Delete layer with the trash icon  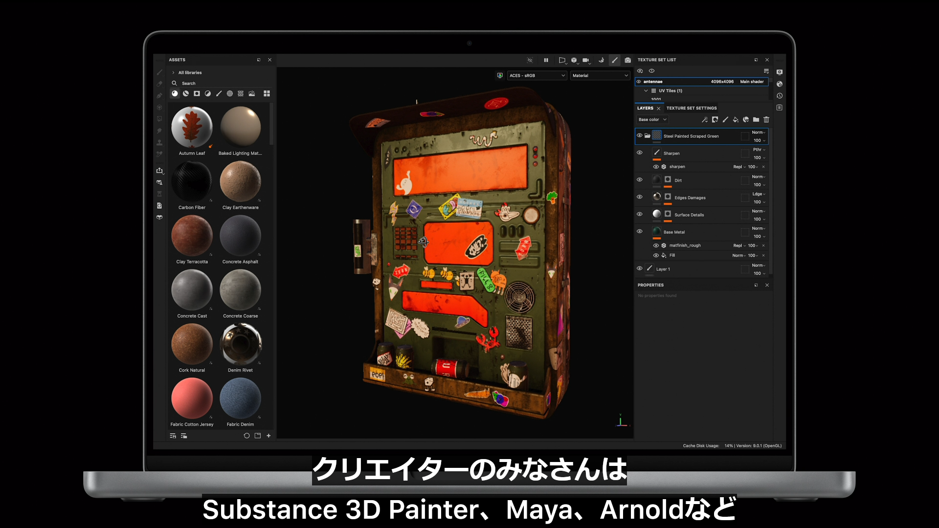[x=766, y=120]
